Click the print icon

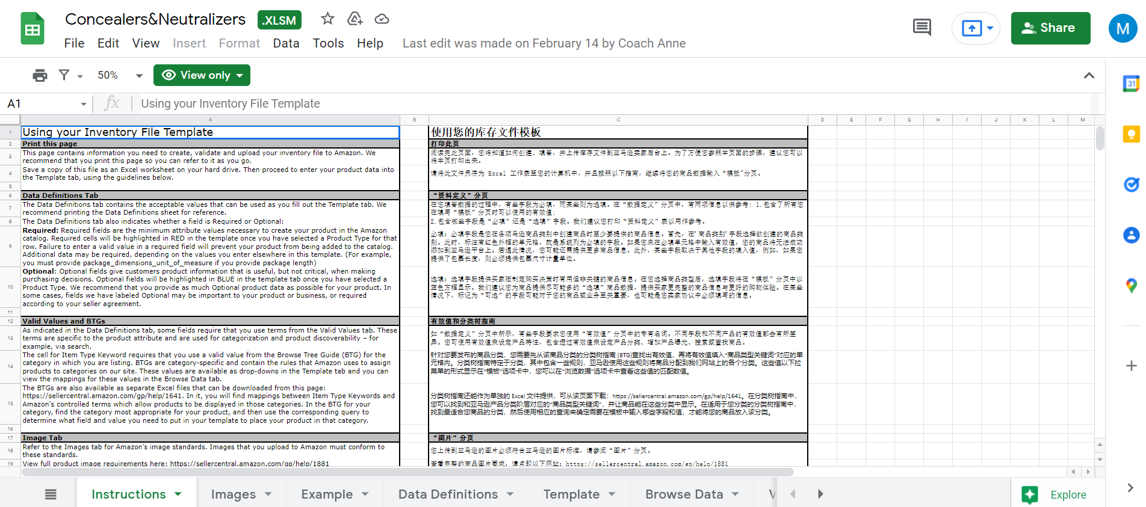(x=40, y=75)
